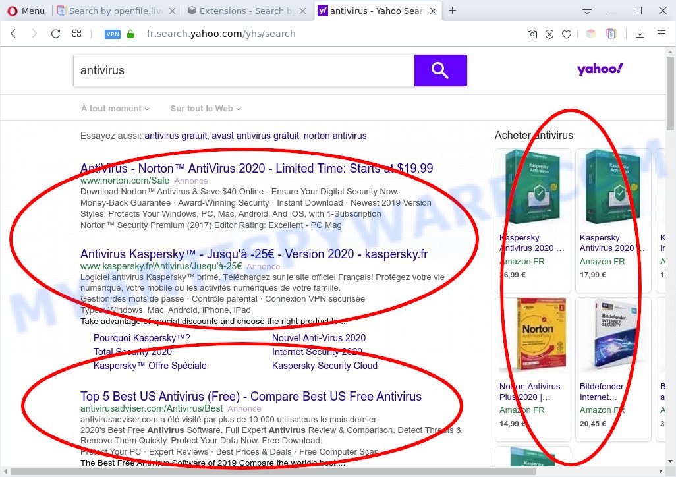
Task: Open the Speed Dial start page
Action: point(76,34)
